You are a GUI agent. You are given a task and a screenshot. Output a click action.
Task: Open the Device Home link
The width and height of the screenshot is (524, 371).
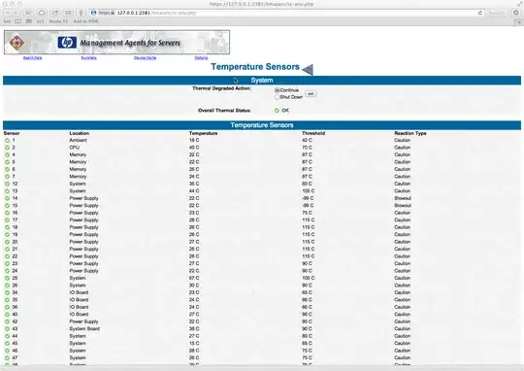[x=145, y=58]
